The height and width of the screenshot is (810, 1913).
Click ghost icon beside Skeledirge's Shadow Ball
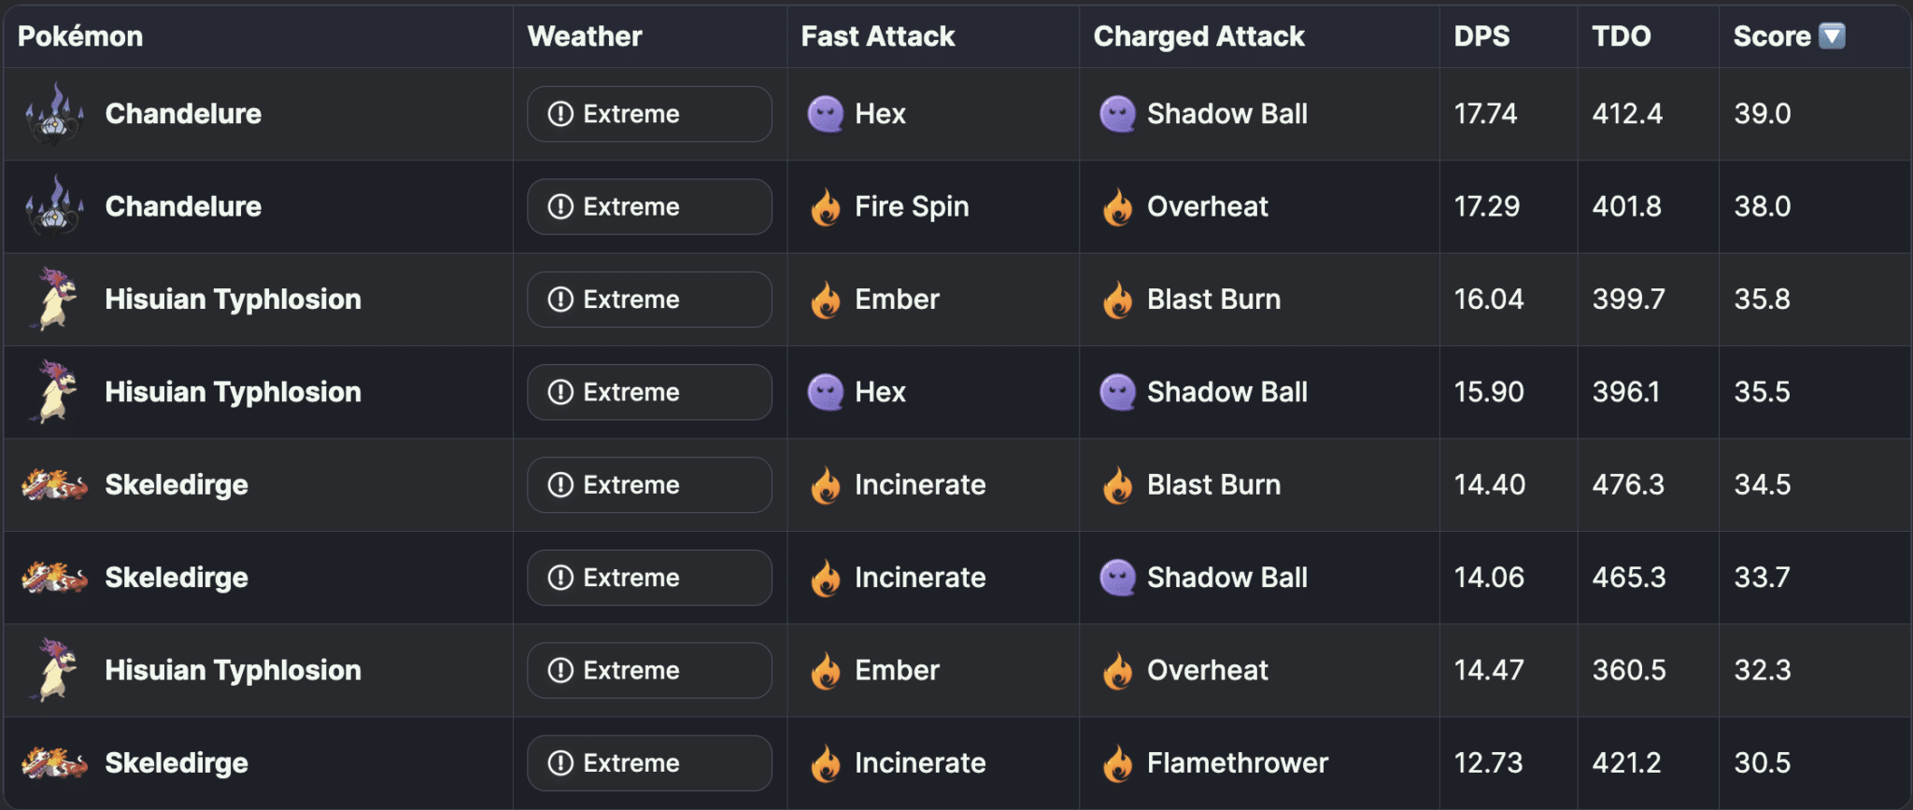click(1117, 578)
